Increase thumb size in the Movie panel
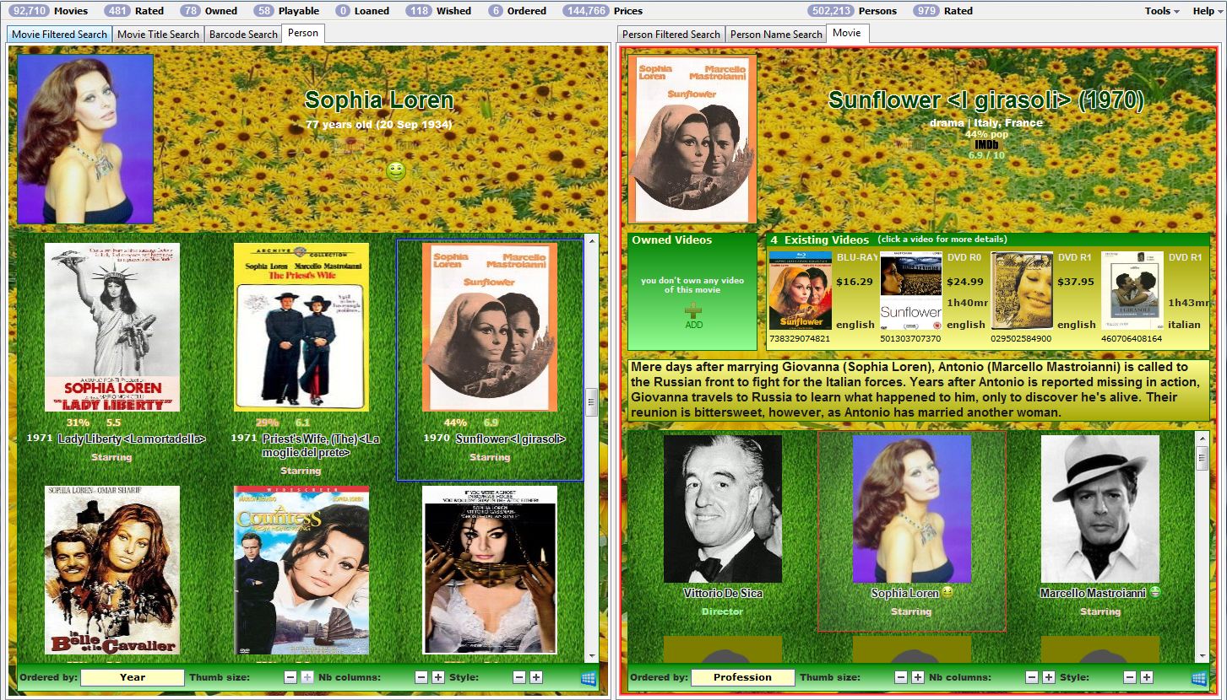Image resolution: width=1227 pixels, height=700 pixels. 917,677
